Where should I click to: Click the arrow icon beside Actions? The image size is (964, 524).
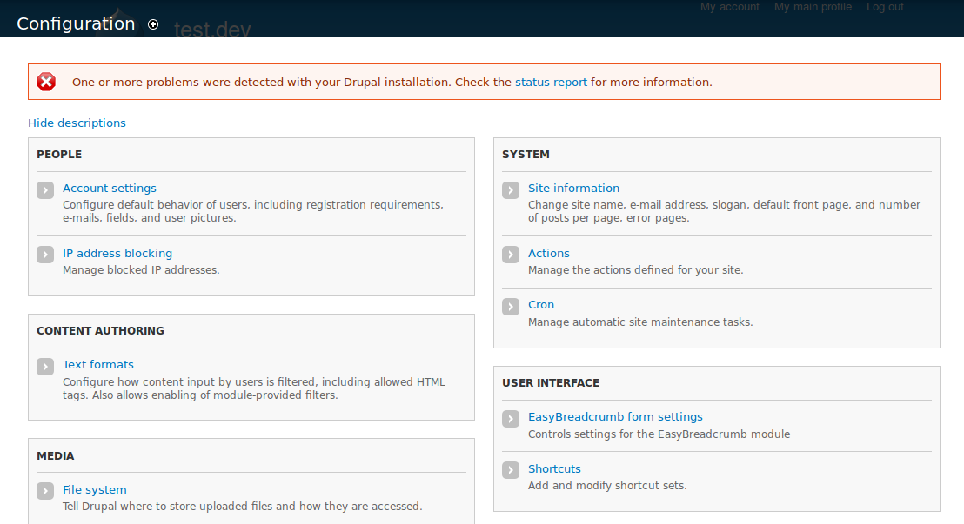pos(510,255)
